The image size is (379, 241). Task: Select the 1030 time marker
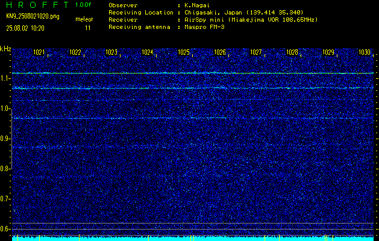pyautogui.click(x=365, y=52)
